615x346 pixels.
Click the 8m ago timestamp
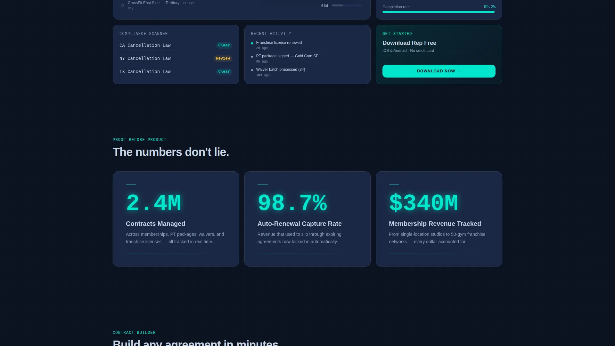click(x=262, y=62)
